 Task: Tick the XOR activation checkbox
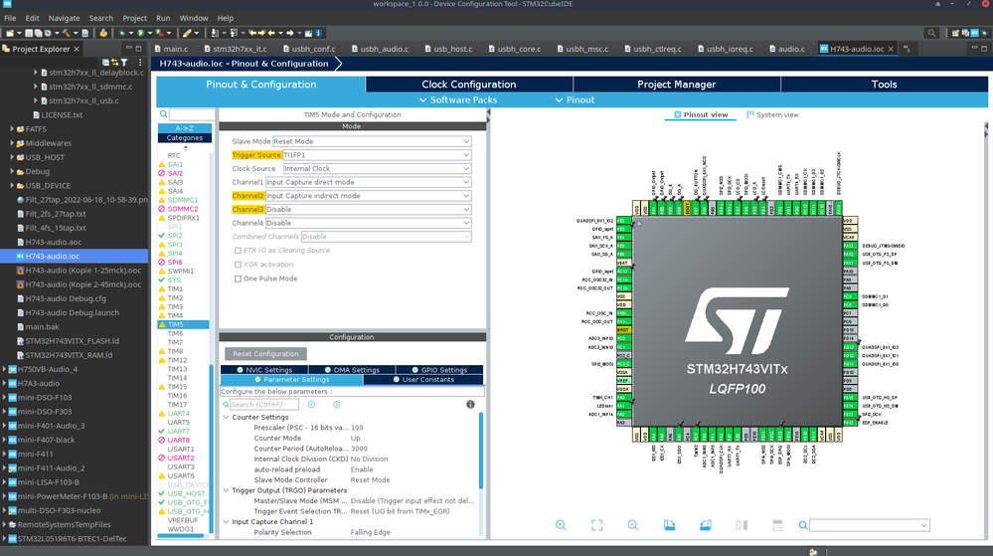point(239,265)
